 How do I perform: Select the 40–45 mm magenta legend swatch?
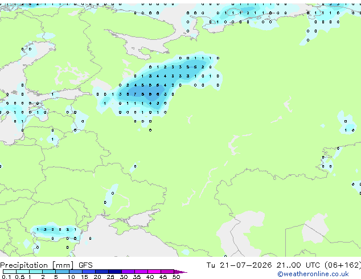tap(154, 272)
